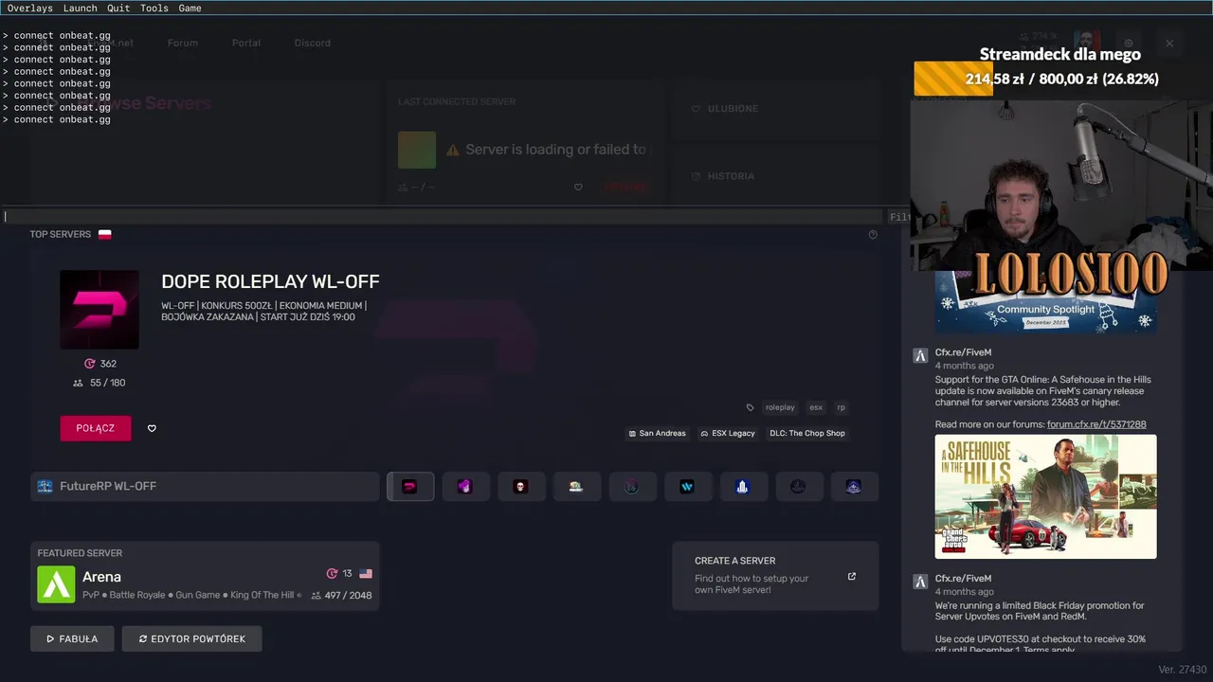1213x682 pixels.
Task: Open the forum.cfx.re/t/5371288 link
Action: pos(1096,424)
